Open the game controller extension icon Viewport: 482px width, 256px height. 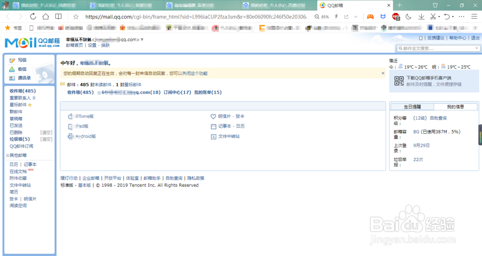[370, 17]
